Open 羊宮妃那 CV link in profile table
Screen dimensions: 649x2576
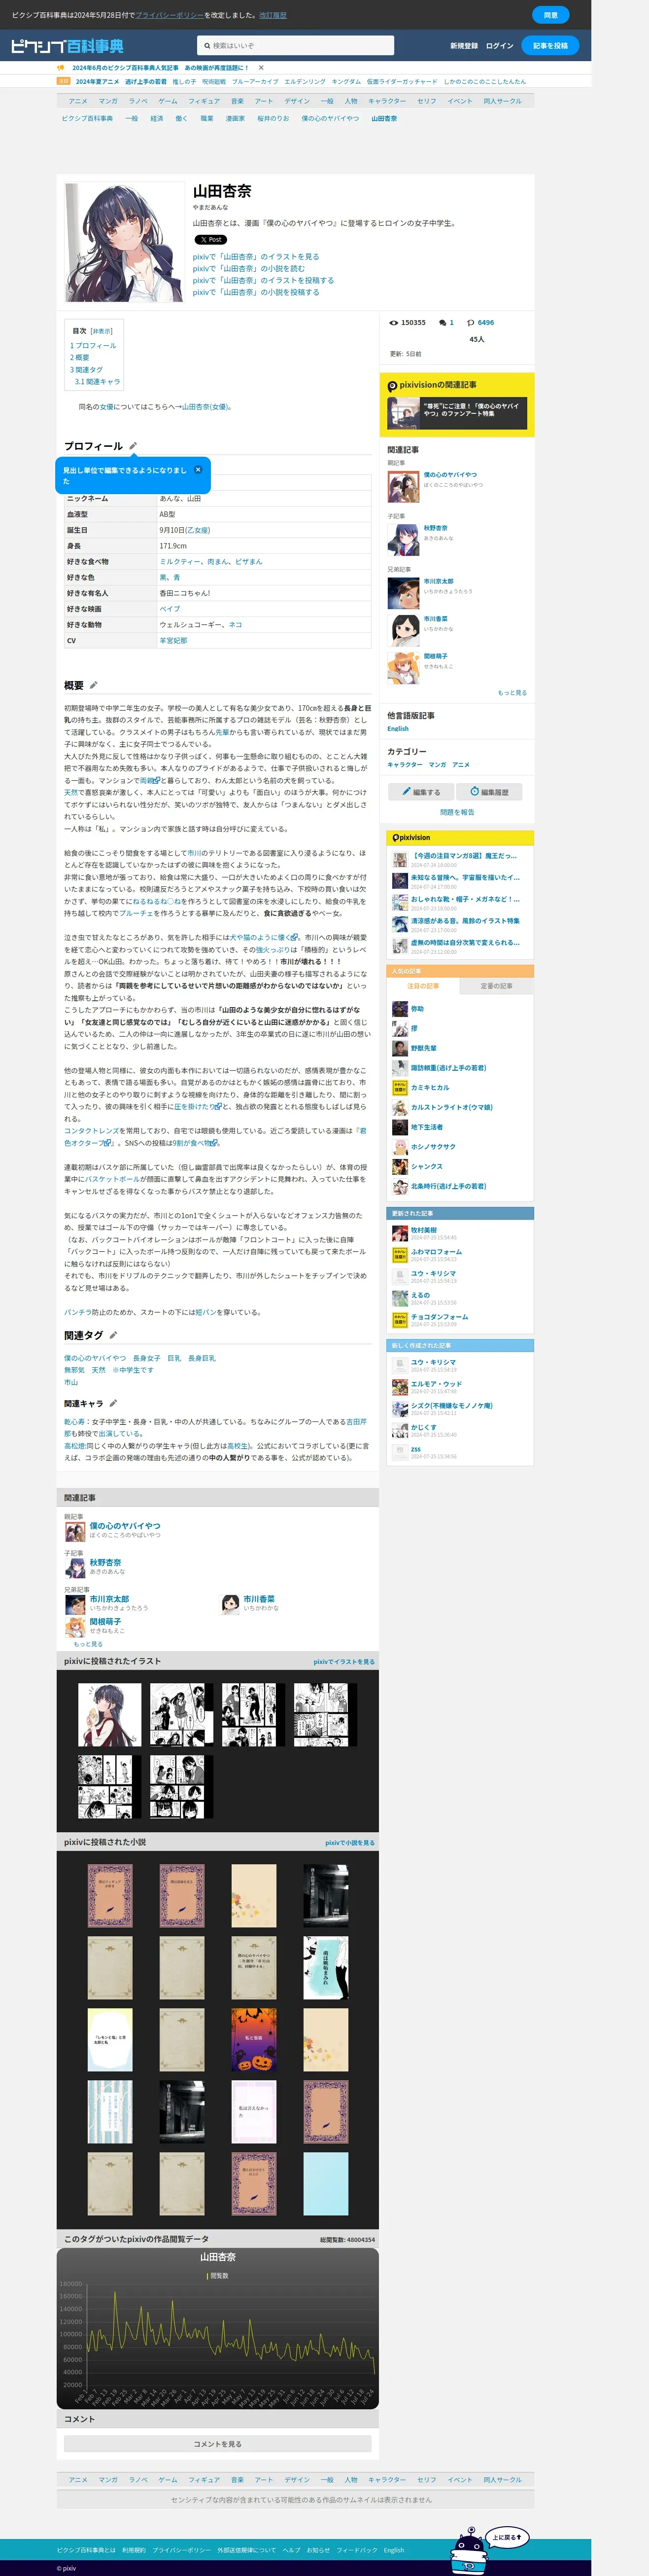173,640
